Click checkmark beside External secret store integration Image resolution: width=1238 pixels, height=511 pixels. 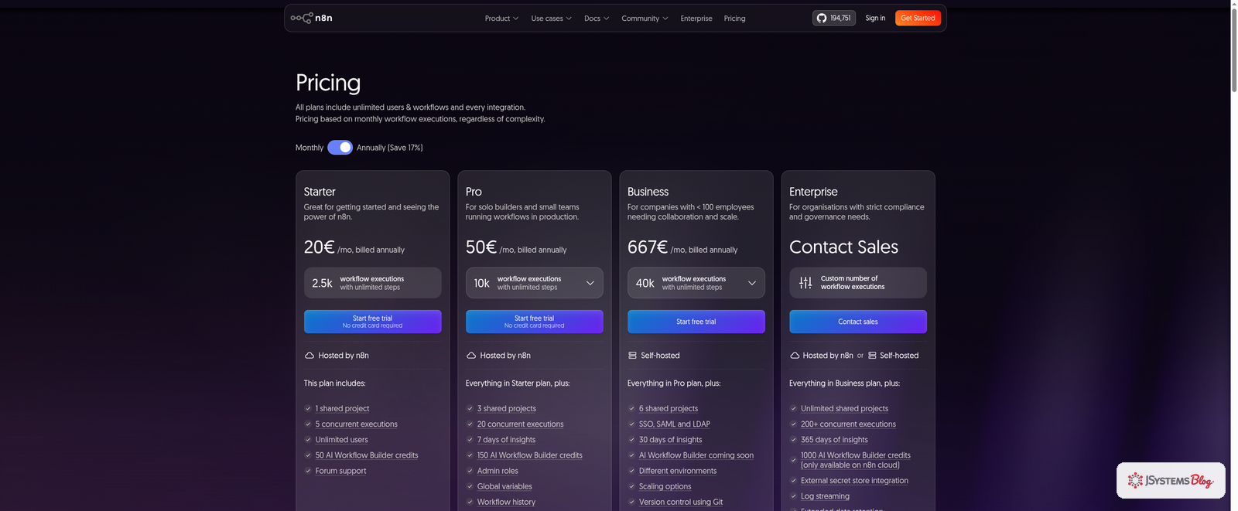tap(793, 481)
